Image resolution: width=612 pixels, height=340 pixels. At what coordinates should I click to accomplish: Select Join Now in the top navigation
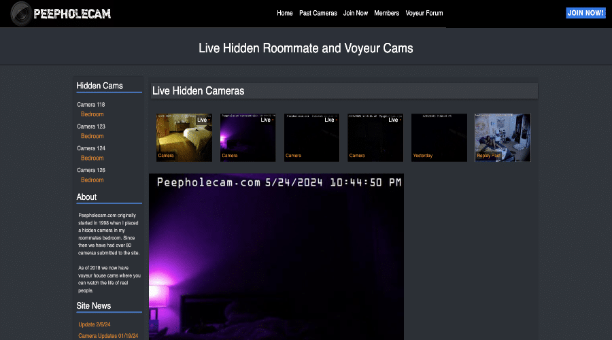tap(355, 14)
